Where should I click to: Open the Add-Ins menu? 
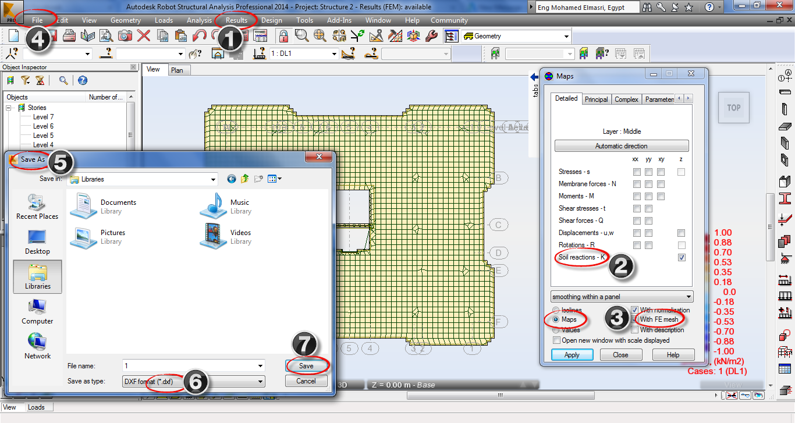click(x=339, y=20)
